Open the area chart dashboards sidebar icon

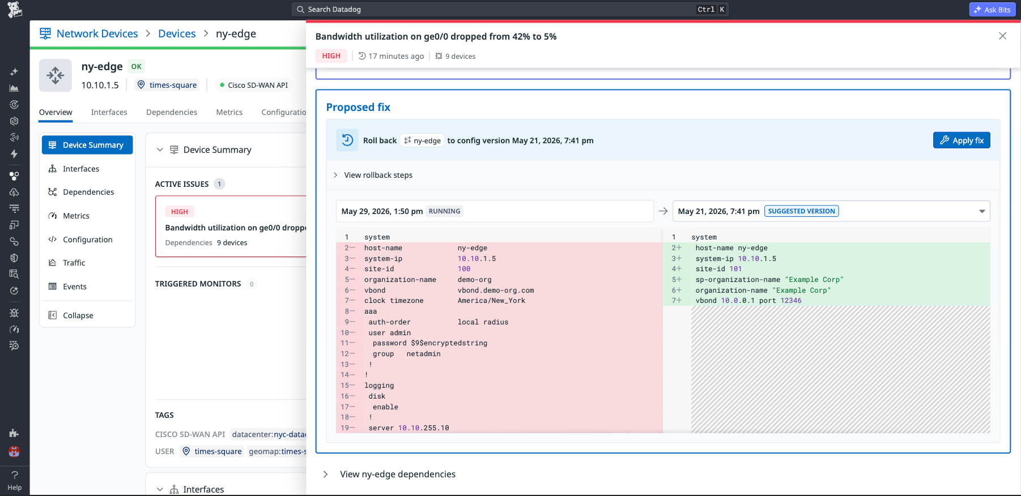tap(14, 88)
